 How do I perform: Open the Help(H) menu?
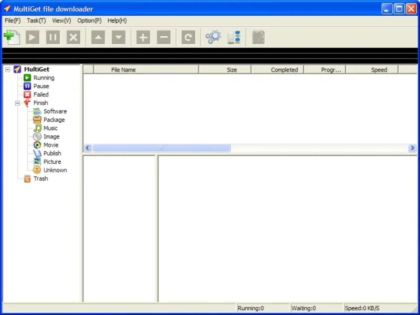coord(117,20)
